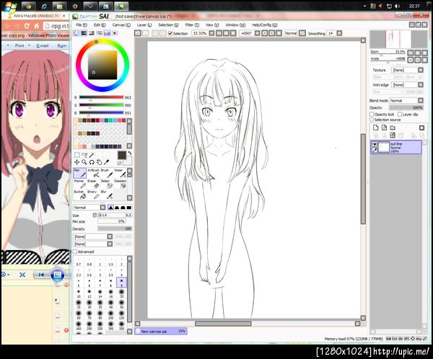
Task: Choose the Deselect pen tool
Action: tap(120, 184)
